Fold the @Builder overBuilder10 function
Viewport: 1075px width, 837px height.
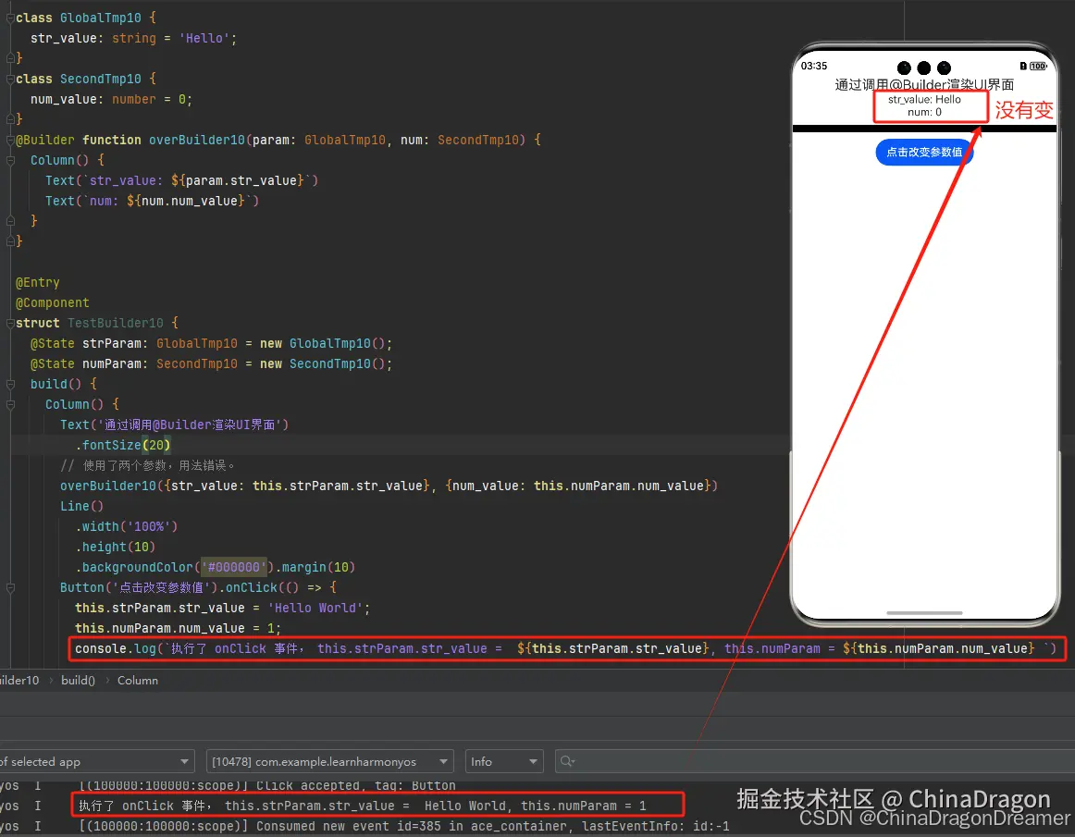10,140
